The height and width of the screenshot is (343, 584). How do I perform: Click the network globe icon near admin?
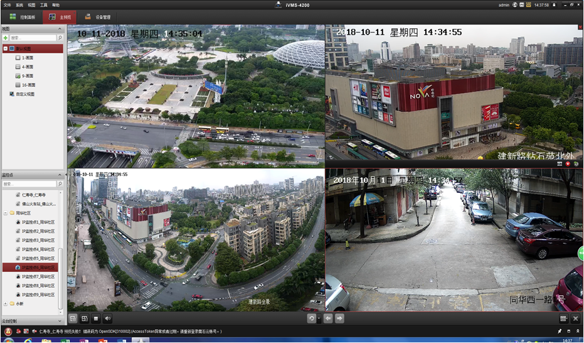click(516, 5)
